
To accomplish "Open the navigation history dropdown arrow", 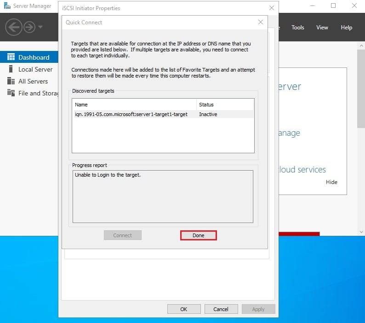I will point(40,27).
